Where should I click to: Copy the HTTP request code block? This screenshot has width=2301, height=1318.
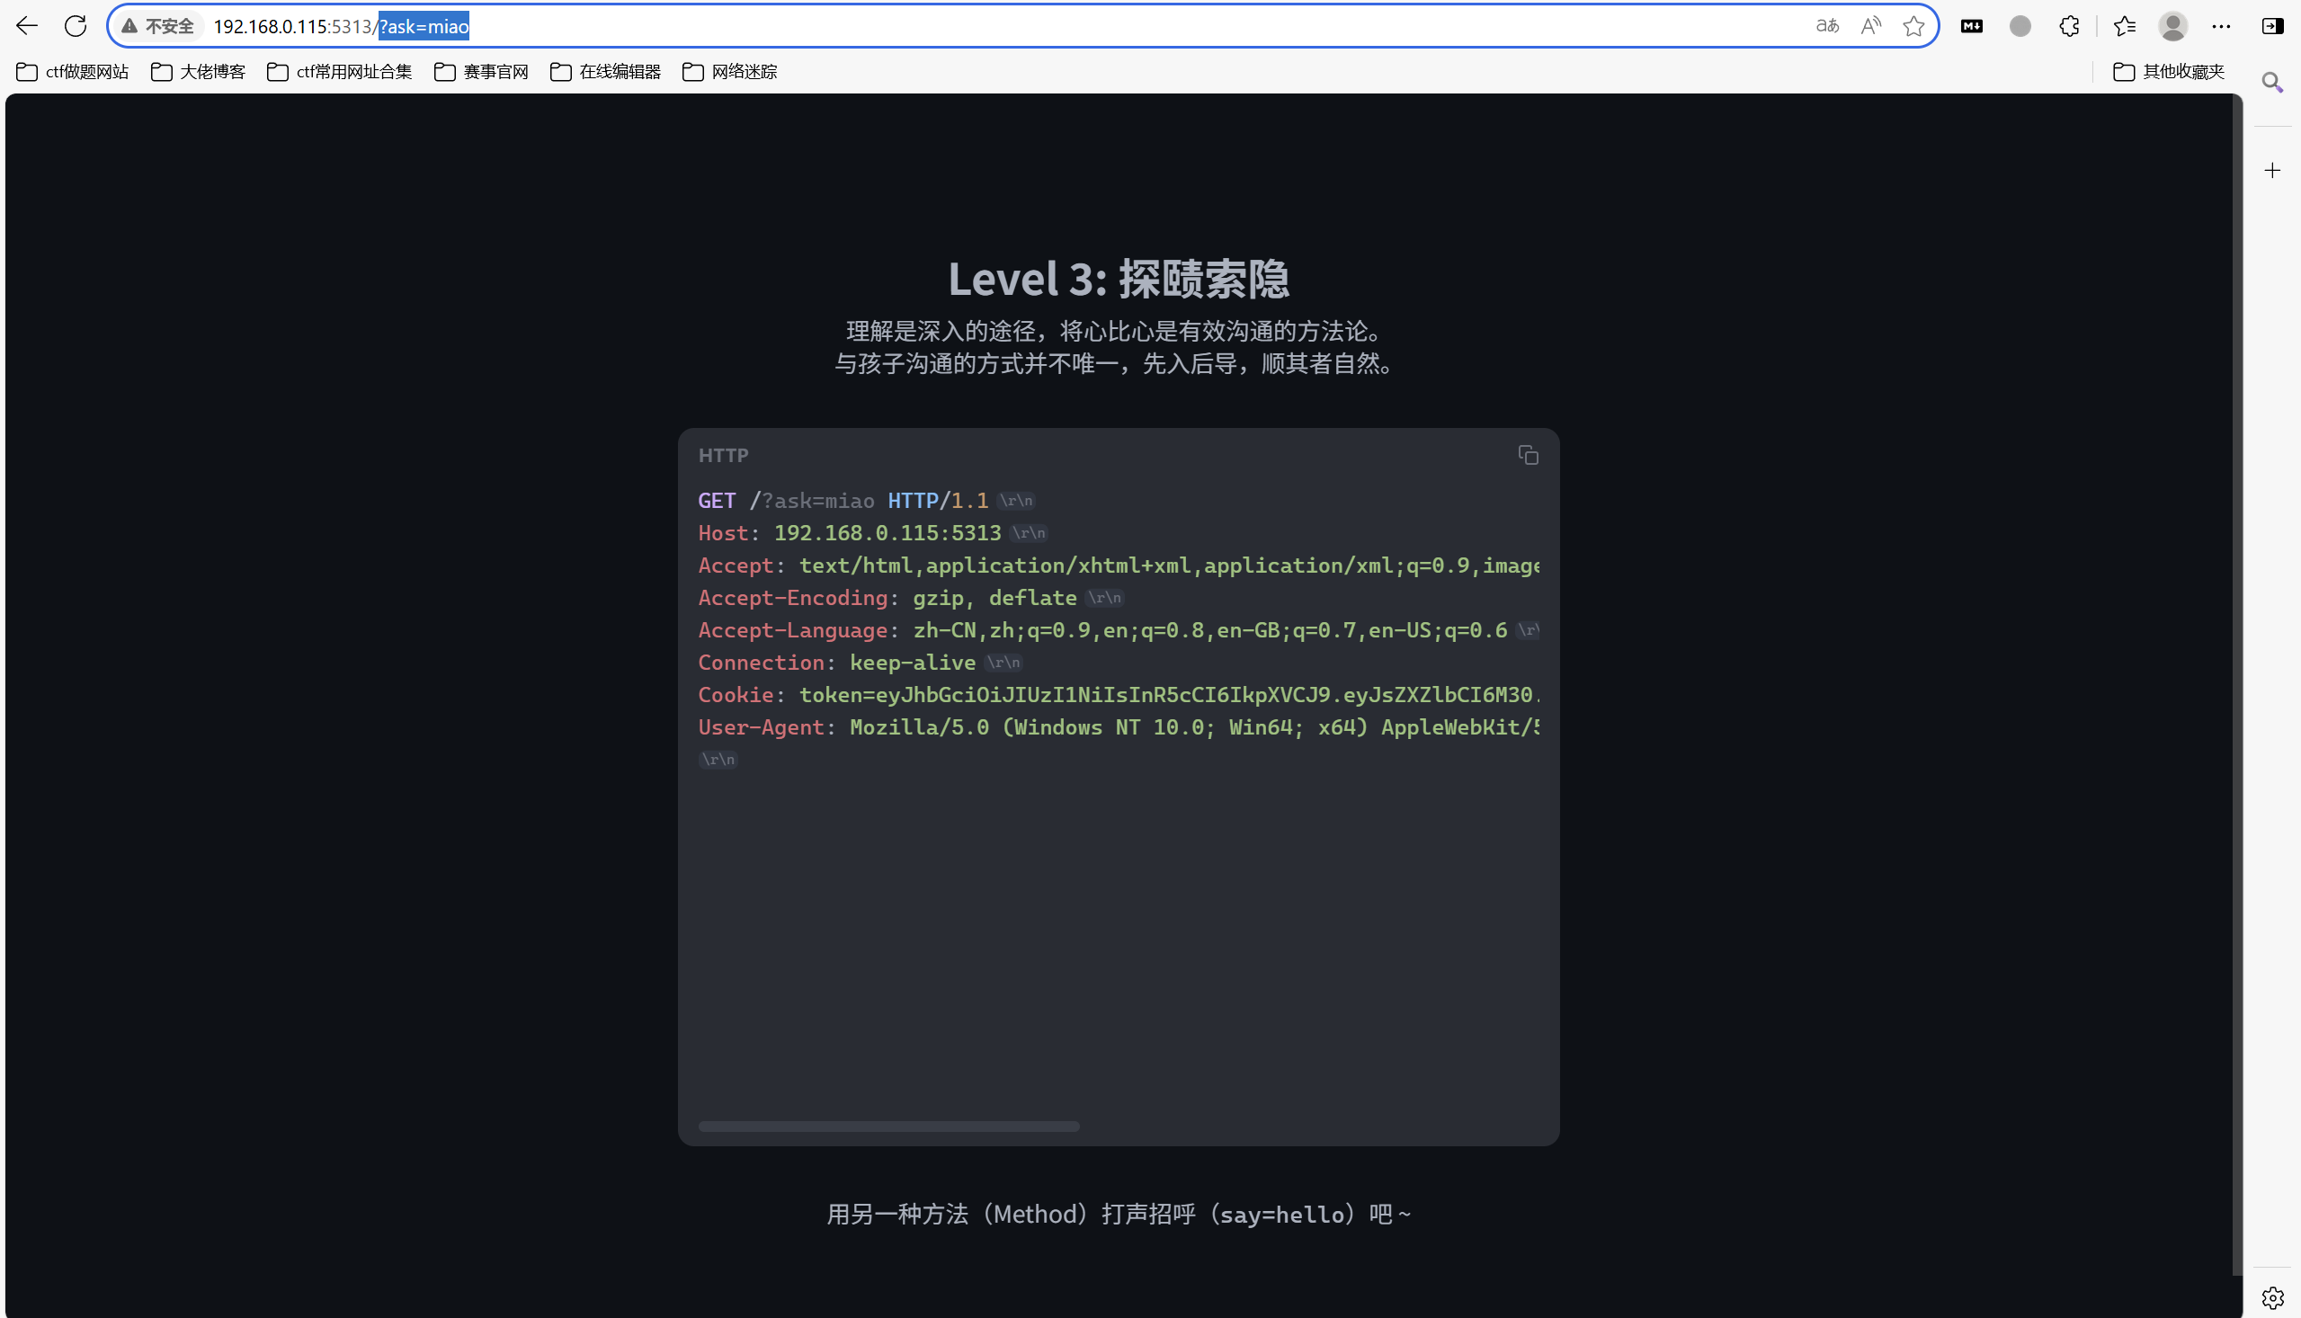point(1528,455)
